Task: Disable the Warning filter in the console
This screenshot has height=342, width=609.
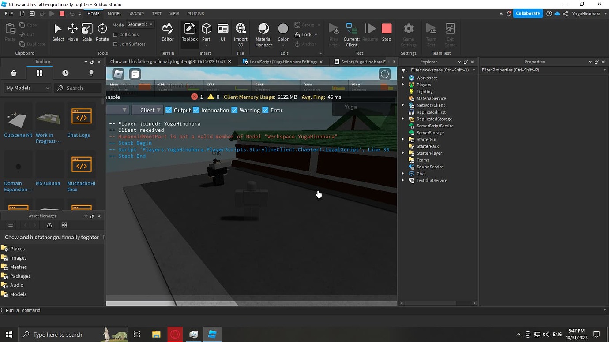Action: coord(234,110)
